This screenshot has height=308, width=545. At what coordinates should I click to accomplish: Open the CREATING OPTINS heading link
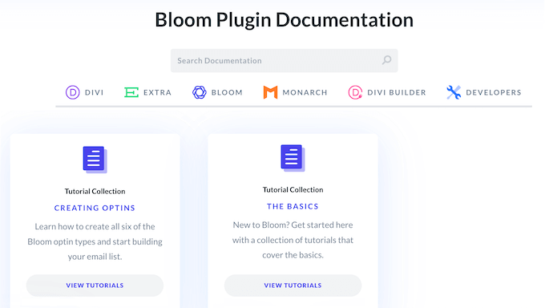[95, 208]
